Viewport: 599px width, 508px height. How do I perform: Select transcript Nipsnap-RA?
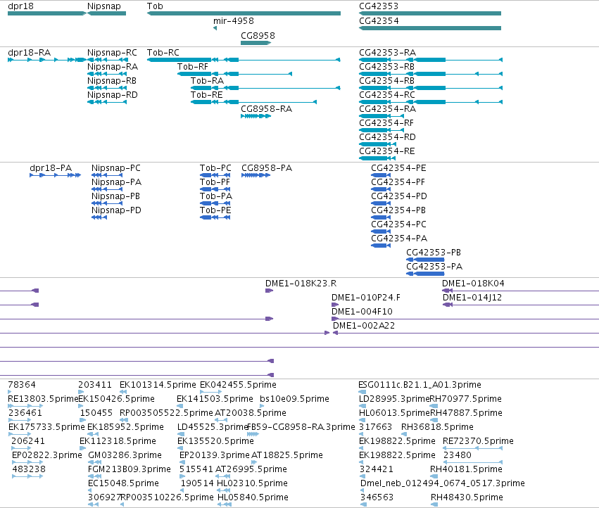click(x=107, y=74)
